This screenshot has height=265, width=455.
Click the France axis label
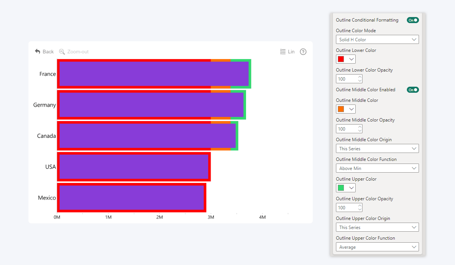coord(48,74)
